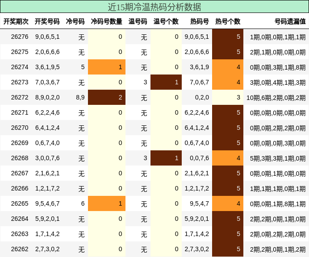Click omission value 2期,0期,2期,2期,0期 in row 26263

[278, 234]
